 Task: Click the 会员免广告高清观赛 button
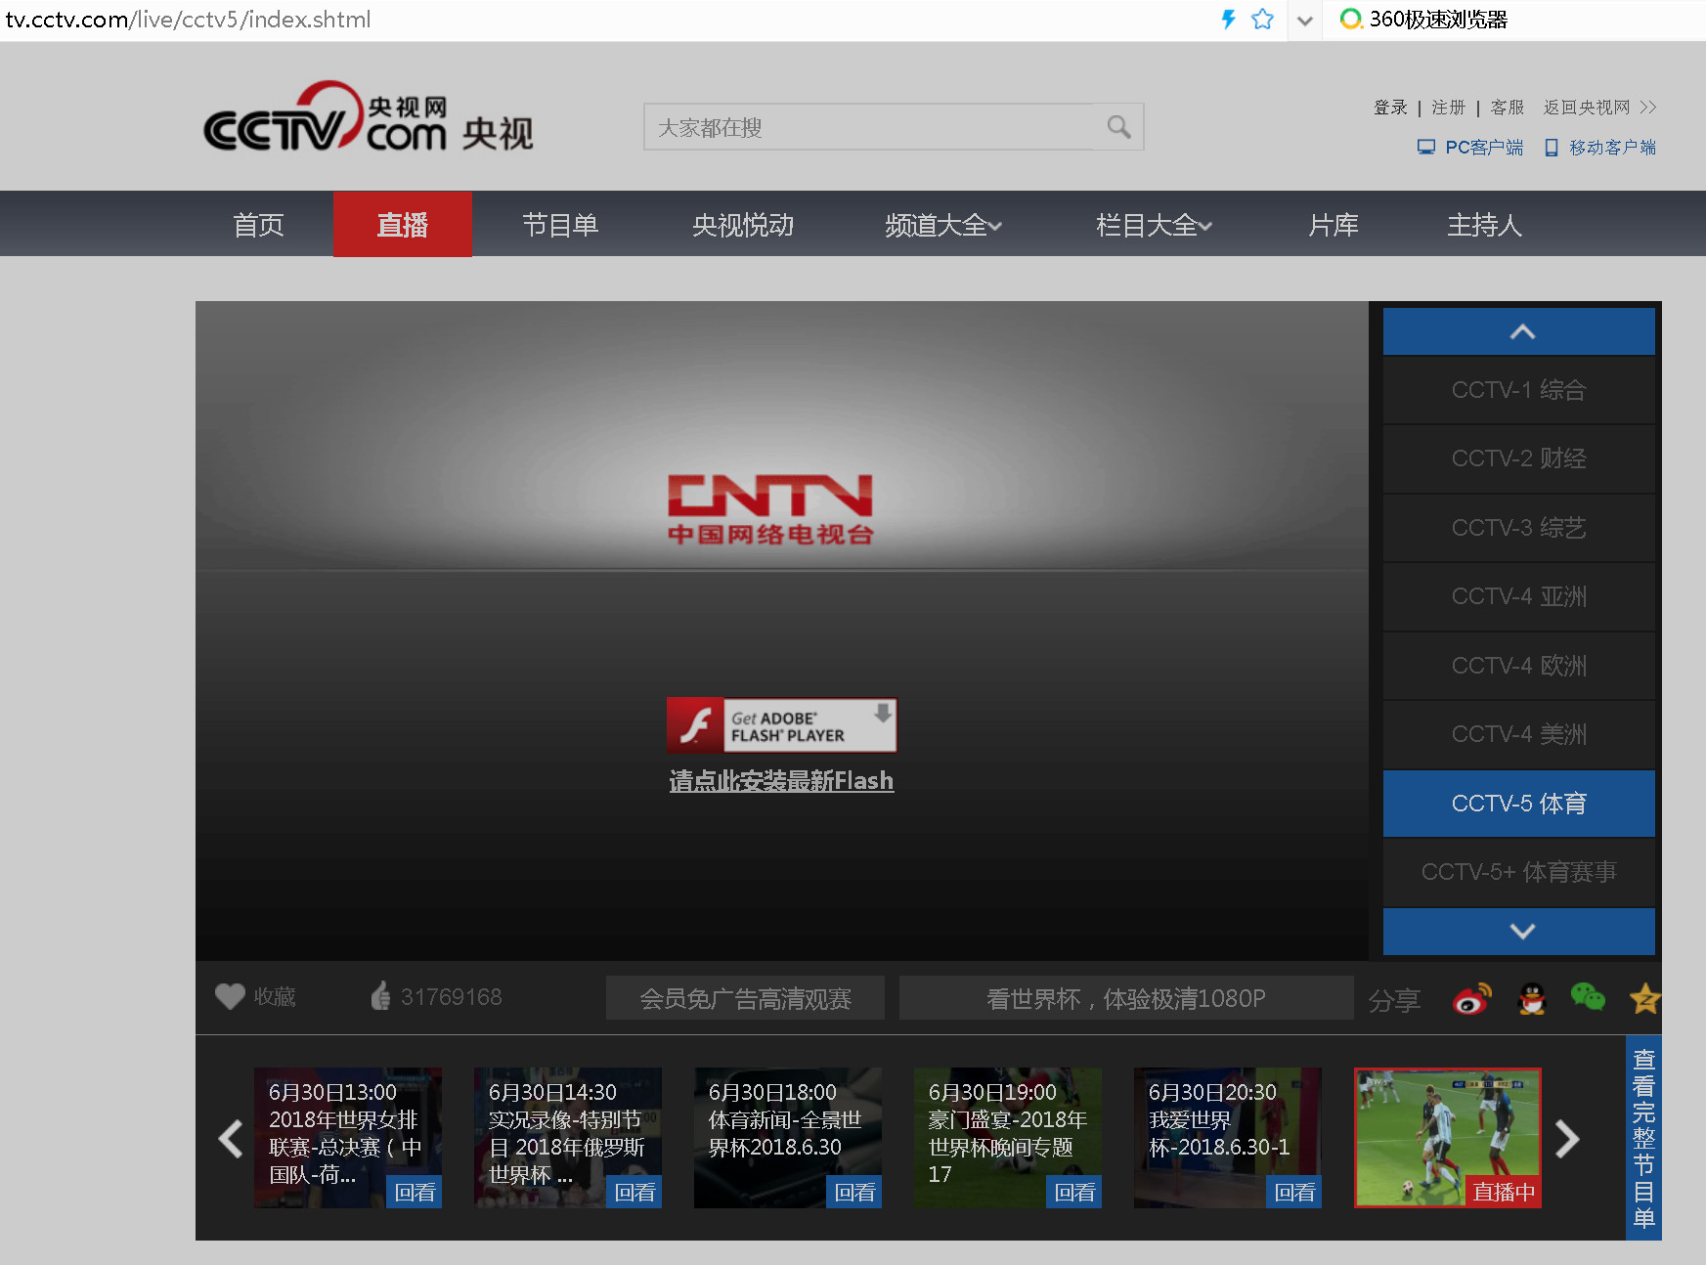pyautogui.click(x=745, y=998)
